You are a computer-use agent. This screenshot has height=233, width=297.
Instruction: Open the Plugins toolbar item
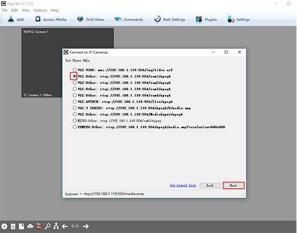coord(206,19)
